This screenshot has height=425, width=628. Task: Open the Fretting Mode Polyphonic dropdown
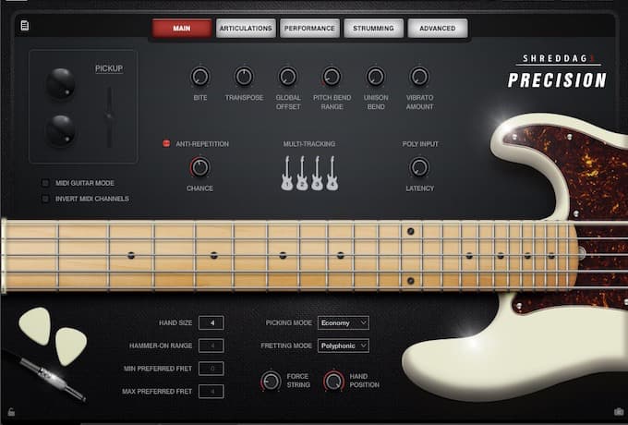(x=344, y=346)
